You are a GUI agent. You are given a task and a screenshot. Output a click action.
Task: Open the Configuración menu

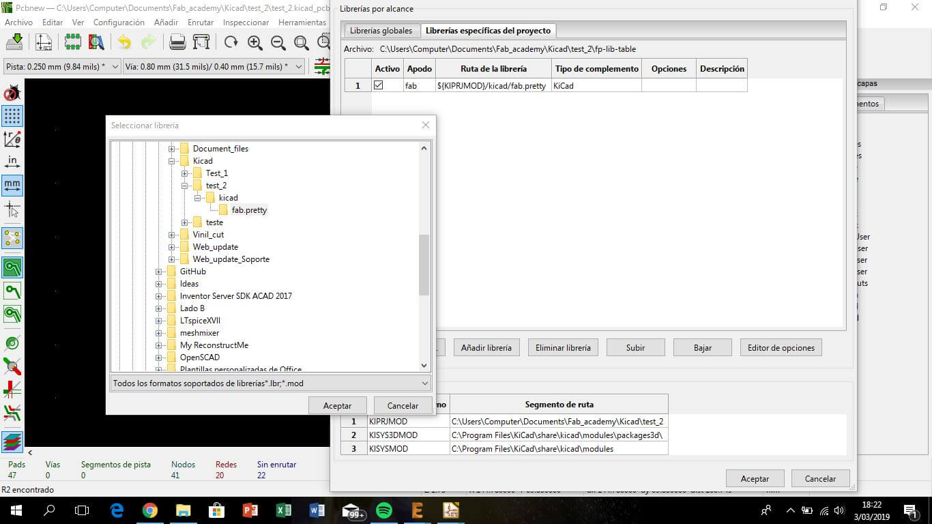119,23
